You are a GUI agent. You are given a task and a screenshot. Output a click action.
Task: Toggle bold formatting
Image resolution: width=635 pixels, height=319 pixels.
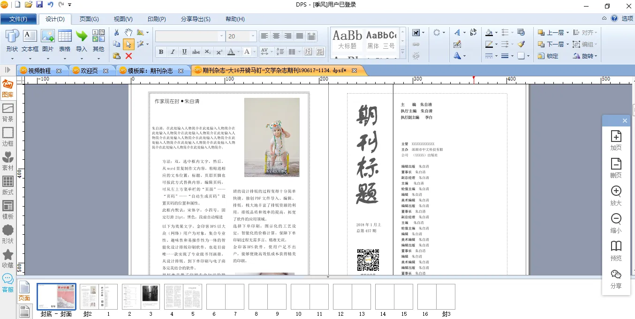click(x=161, y=52)
